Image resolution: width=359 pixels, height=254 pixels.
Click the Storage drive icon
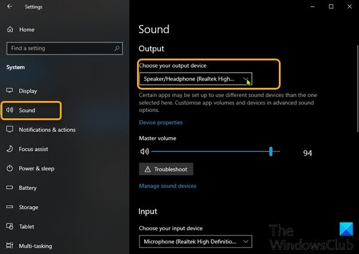tap(9, 207)
